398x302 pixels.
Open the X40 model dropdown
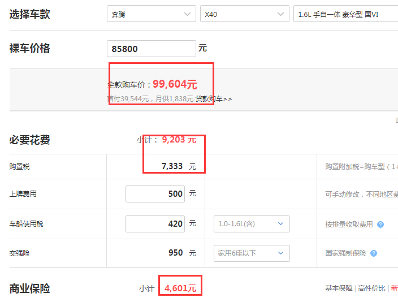click(244, 14)
